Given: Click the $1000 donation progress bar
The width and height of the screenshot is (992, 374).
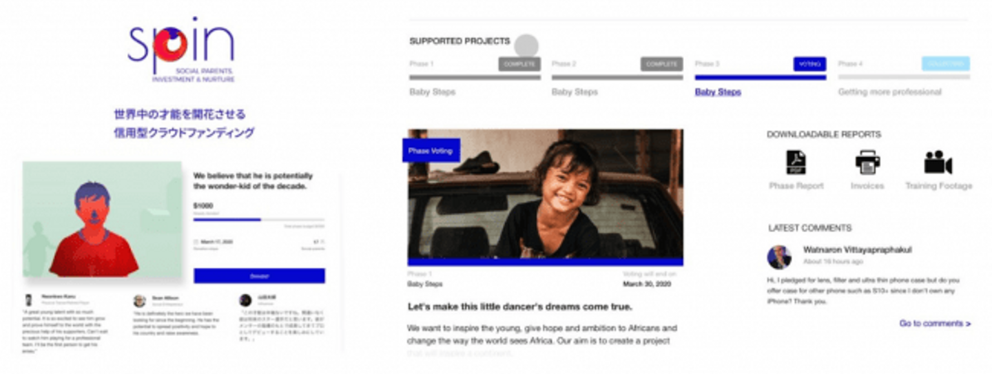Looking at the screenshot, I should tap(259, 220).
